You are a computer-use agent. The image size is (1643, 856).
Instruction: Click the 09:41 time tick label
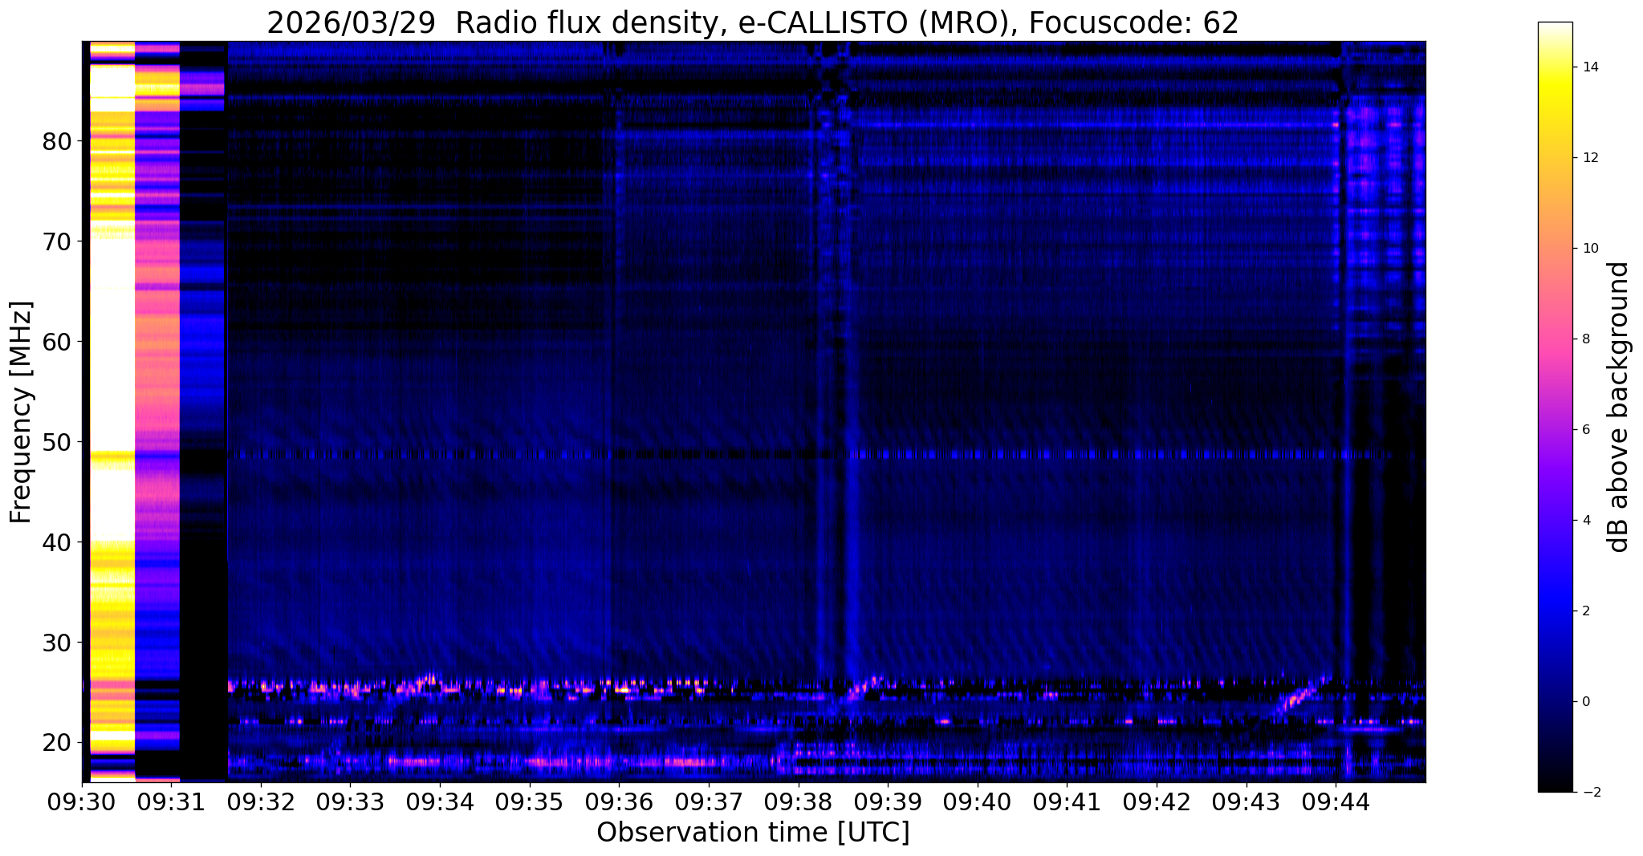(x=1068, y=801)
